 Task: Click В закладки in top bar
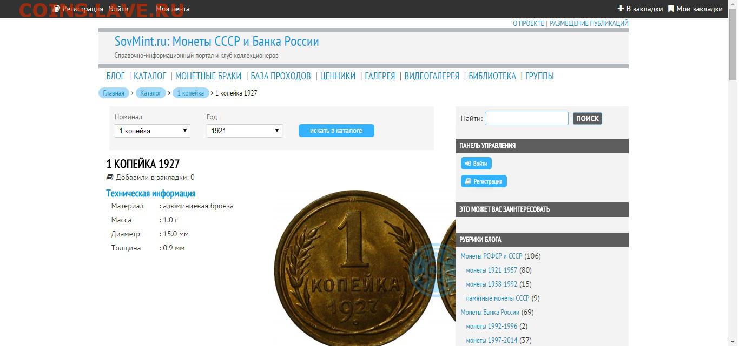pos(644,9)
